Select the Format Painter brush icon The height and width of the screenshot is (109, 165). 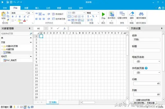[8, 20]
